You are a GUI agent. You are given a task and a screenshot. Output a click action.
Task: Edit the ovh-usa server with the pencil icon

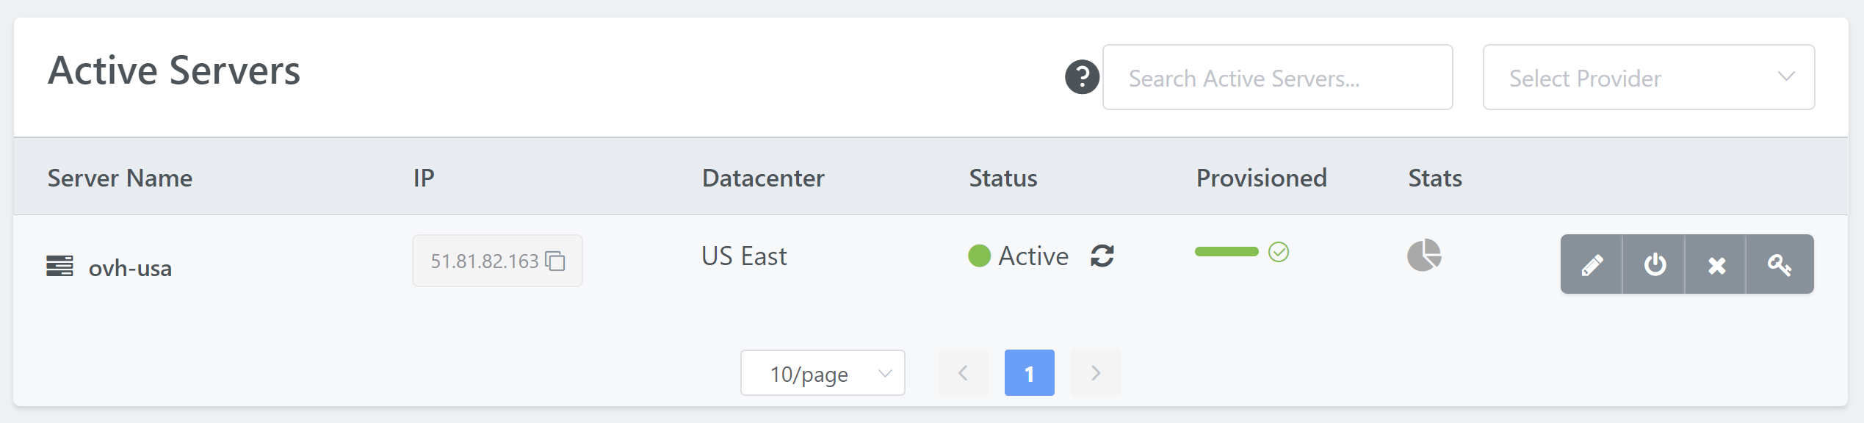point(1592,264)
